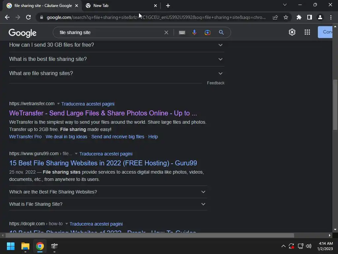The height and width of the screenshot is (254, 338).
Task: Translate the guru99 result page
Action: (x=106, y=154)
